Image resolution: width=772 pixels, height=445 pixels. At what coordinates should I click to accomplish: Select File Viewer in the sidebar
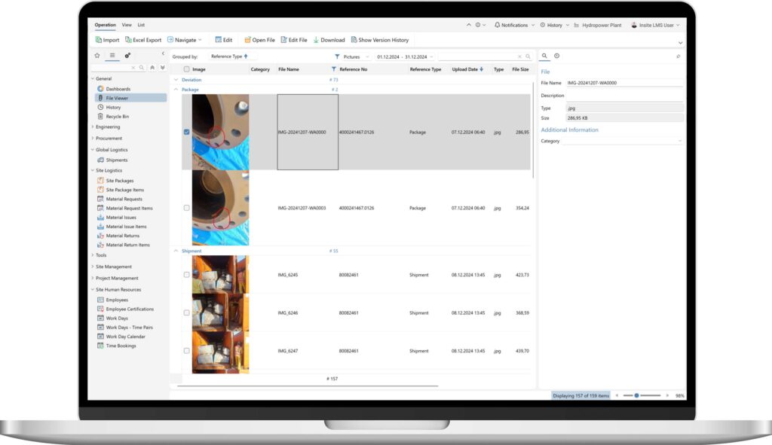tap(130, 98)
